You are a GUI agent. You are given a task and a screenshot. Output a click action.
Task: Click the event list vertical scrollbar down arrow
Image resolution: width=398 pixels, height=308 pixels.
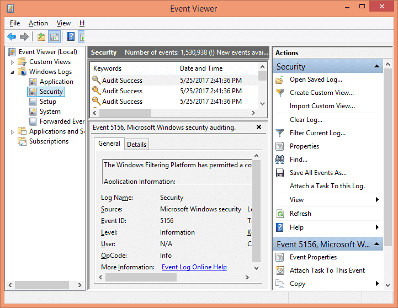pyautogui.click(x=262, y=104)
